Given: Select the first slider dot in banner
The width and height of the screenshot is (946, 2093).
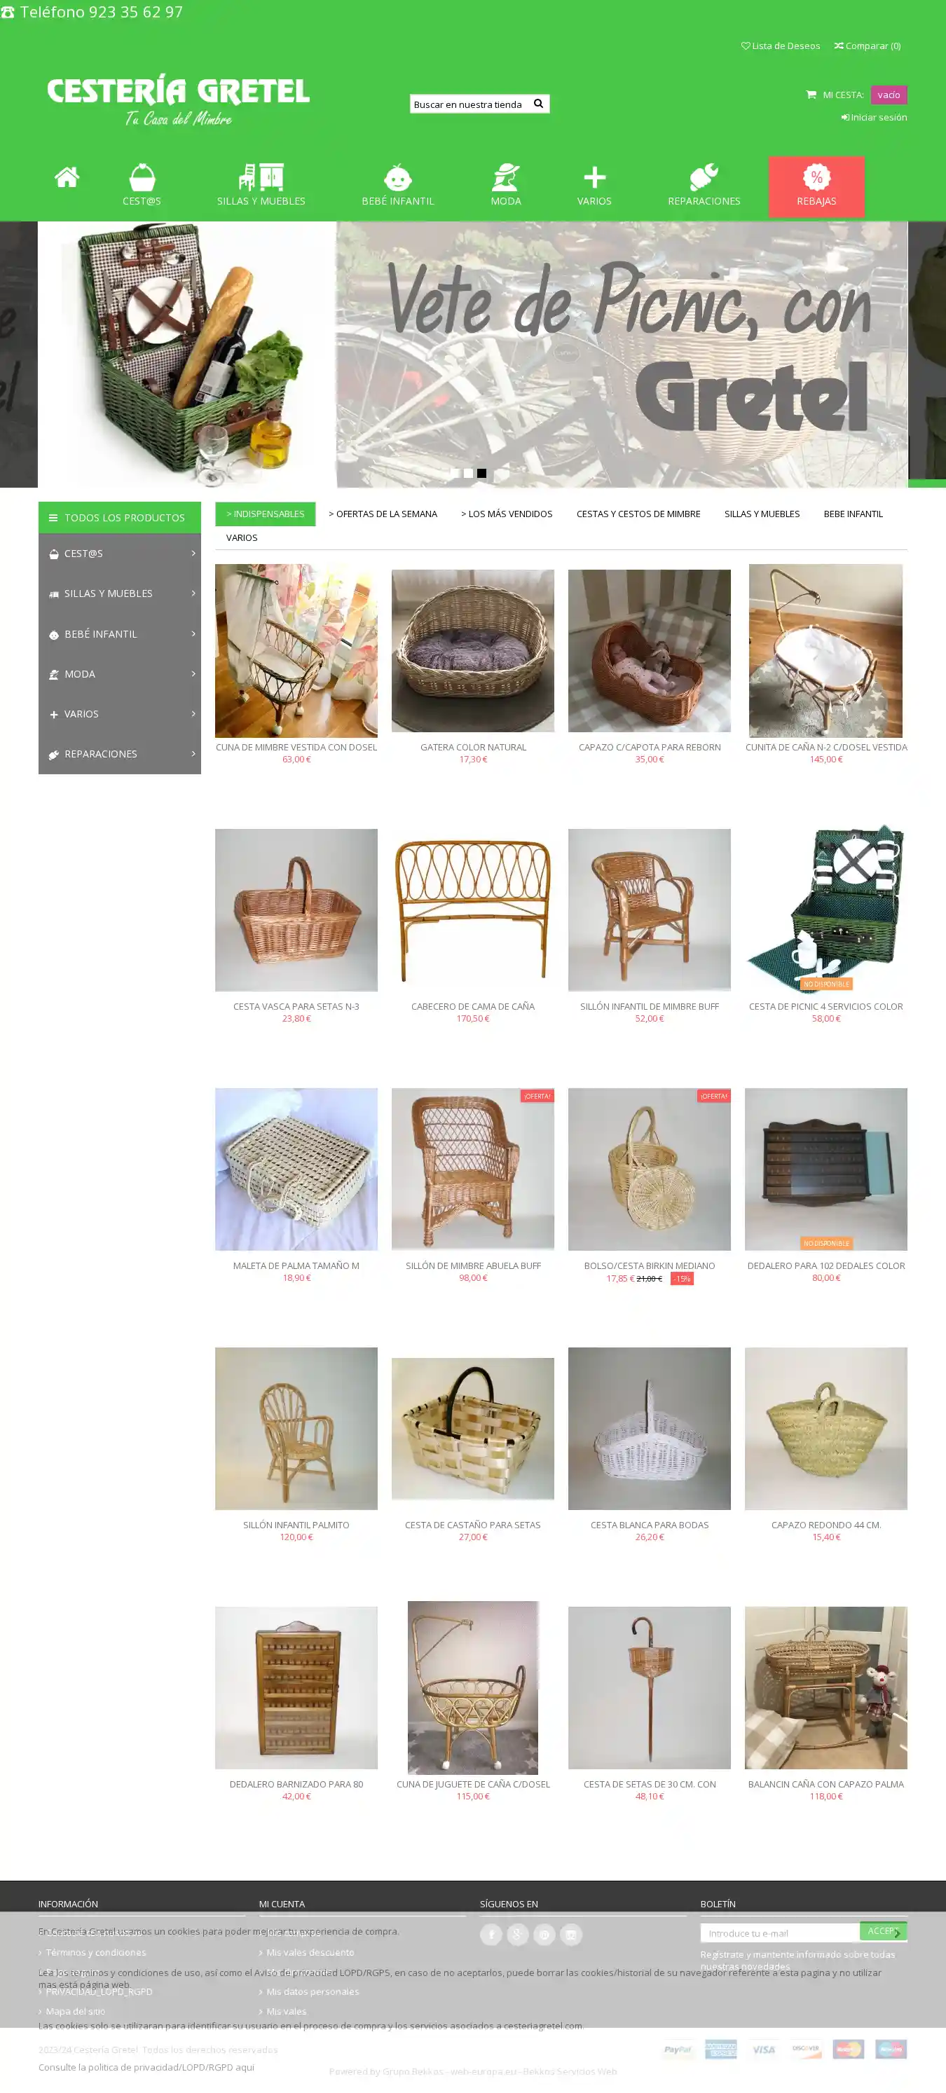Looking at the screenshot, I should tap(454, 473).
